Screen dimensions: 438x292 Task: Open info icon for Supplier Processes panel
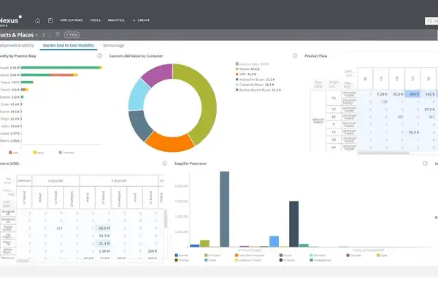(x=425, y=164)
